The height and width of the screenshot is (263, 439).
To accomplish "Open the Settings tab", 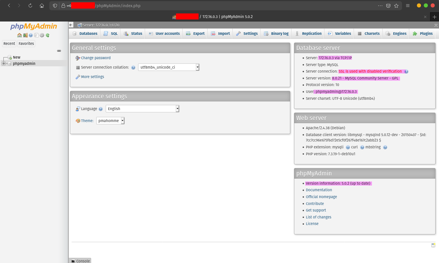I will click(247, 33).
